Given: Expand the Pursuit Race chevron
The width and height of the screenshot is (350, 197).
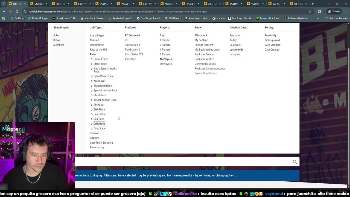Looking at the screenshot, I should click(92, 59).
